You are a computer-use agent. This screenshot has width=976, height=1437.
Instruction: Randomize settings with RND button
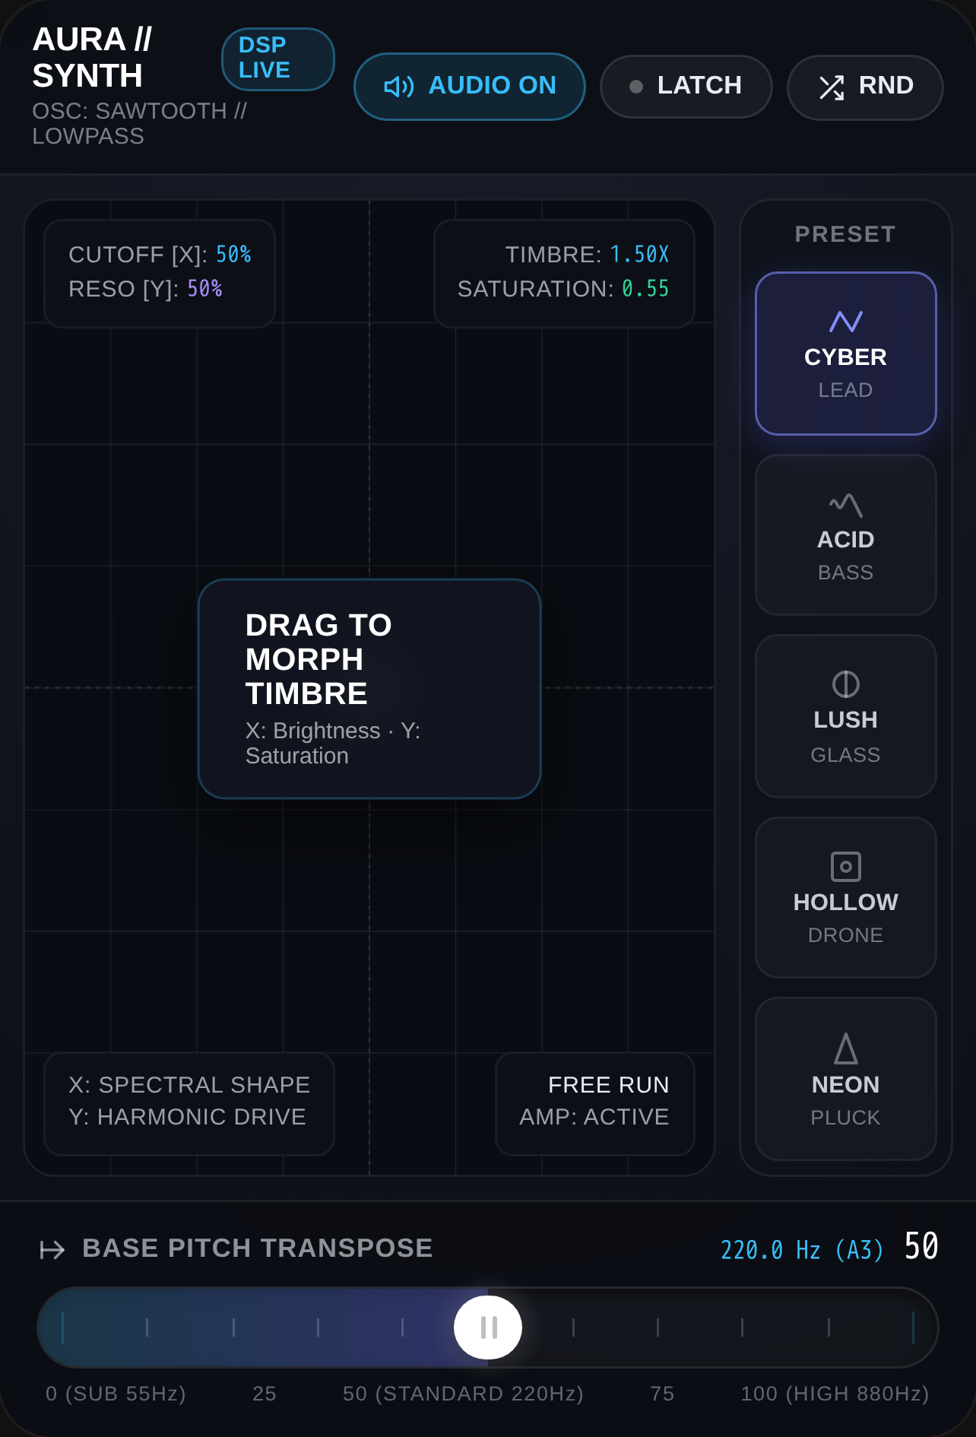click(x=865, y=87)
